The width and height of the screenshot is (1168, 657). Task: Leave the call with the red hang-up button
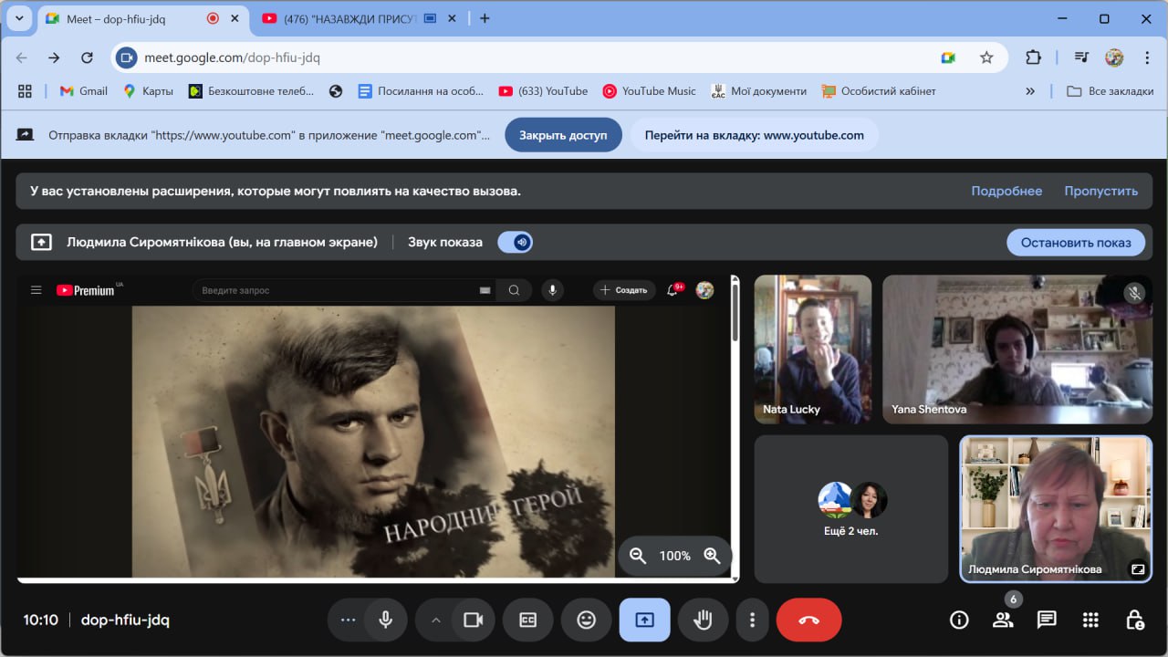click(x=808, y=620)
